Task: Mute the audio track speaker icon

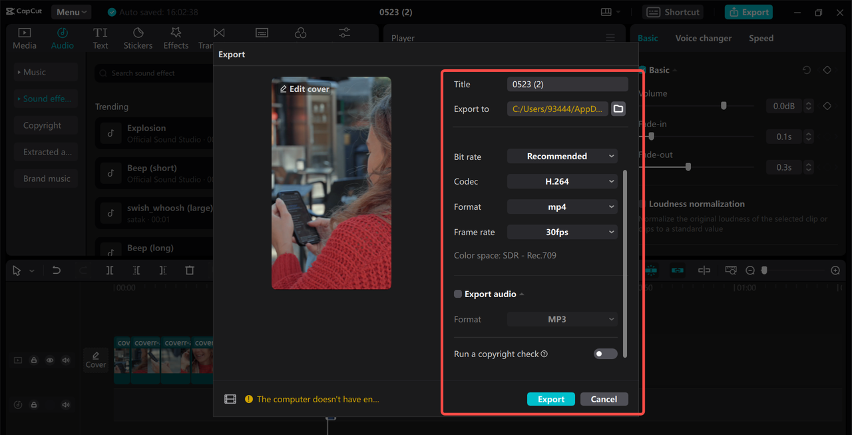Action: (x=66, y=405)
